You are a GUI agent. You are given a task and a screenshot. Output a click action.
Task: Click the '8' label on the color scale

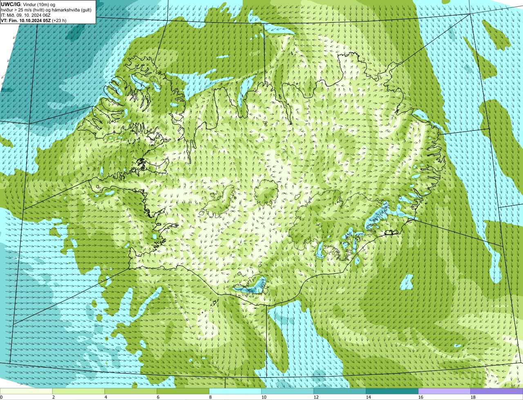[210, 397]
